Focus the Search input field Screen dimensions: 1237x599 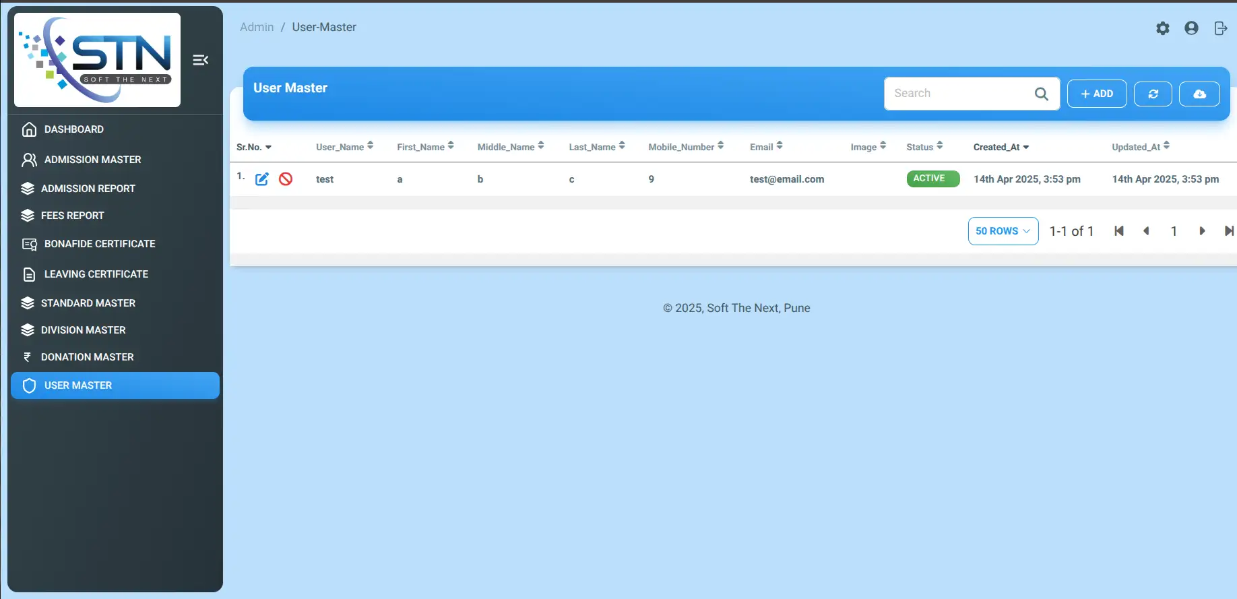click(x=957, y=94)
